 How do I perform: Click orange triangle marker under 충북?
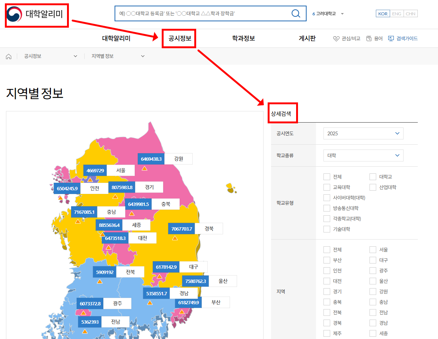click(x=131, y=213)
